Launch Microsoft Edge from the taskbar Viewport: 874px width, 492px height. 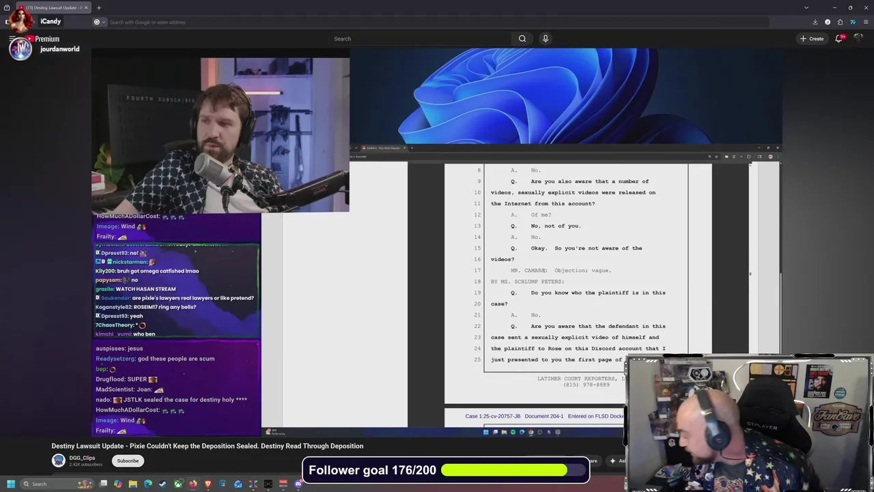click(148, 484)
